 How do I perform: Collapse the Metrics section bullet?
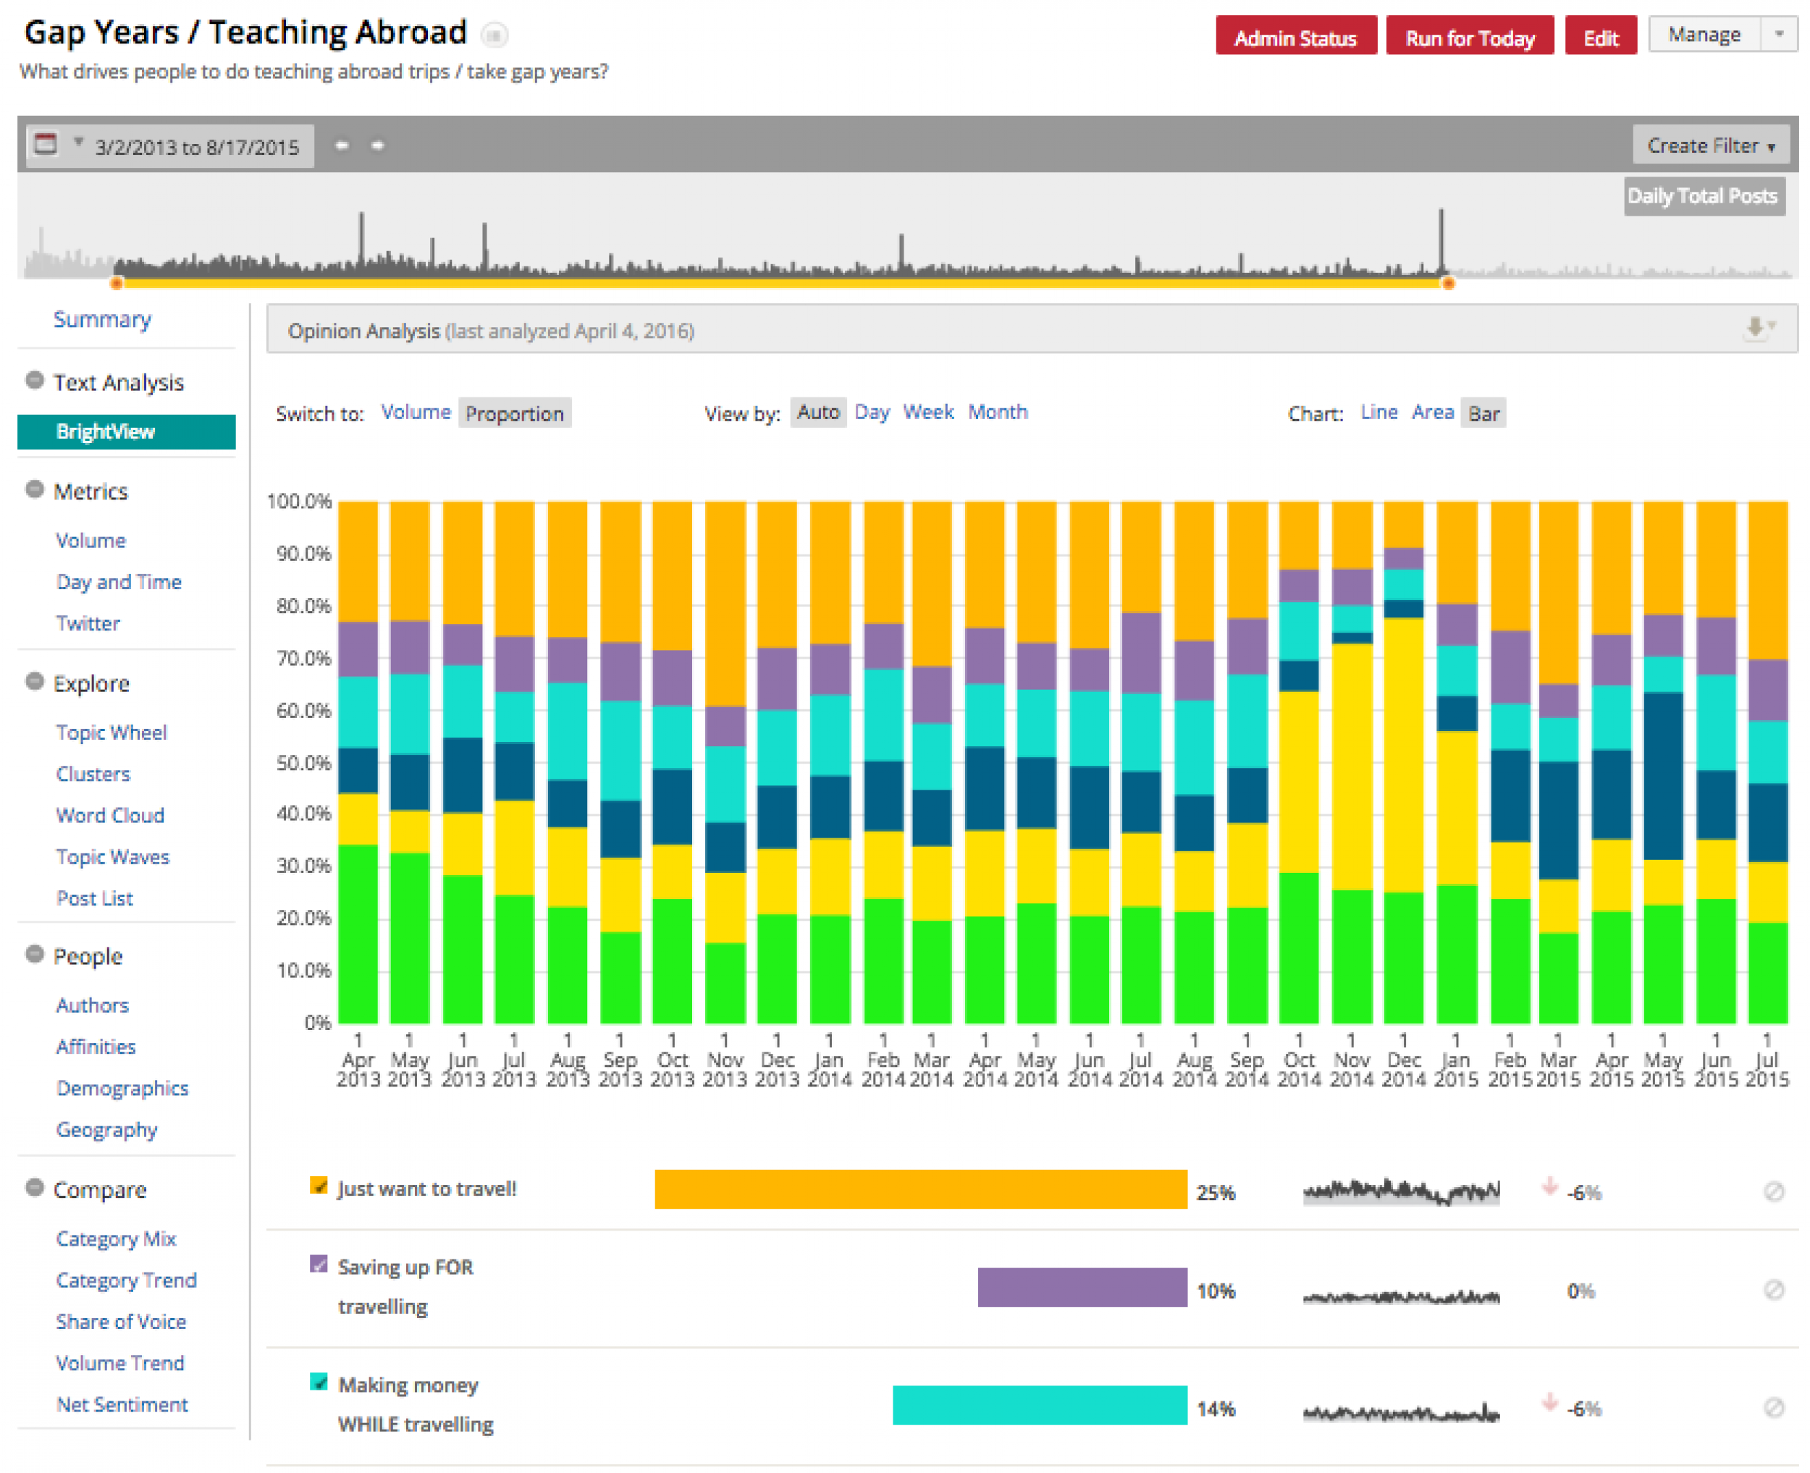[x=35, y=488]
